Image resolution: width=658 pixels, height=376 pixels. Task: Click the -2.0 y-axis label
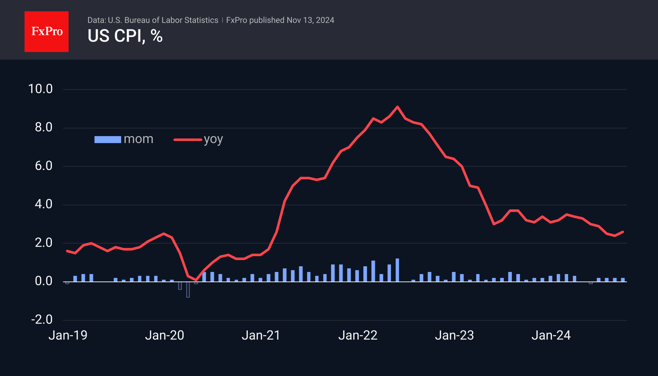[42, 320]
